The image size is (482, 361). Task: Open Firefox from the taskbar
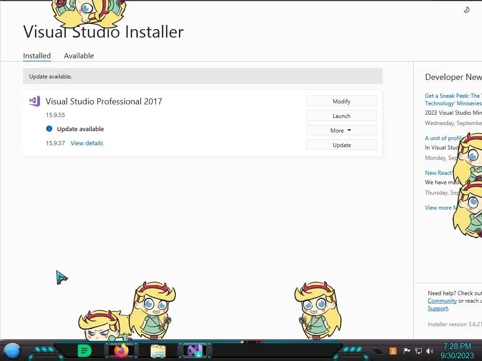(121, 351)
